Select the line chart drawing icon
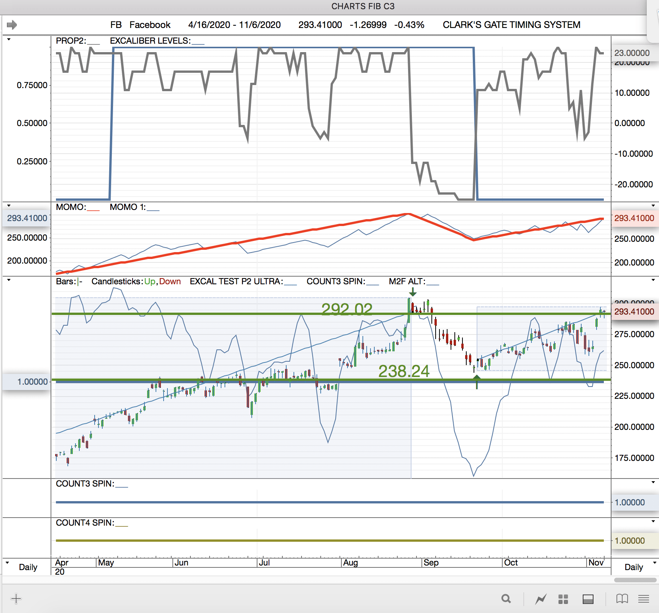The image size is (659, 613). coord(541,599)
